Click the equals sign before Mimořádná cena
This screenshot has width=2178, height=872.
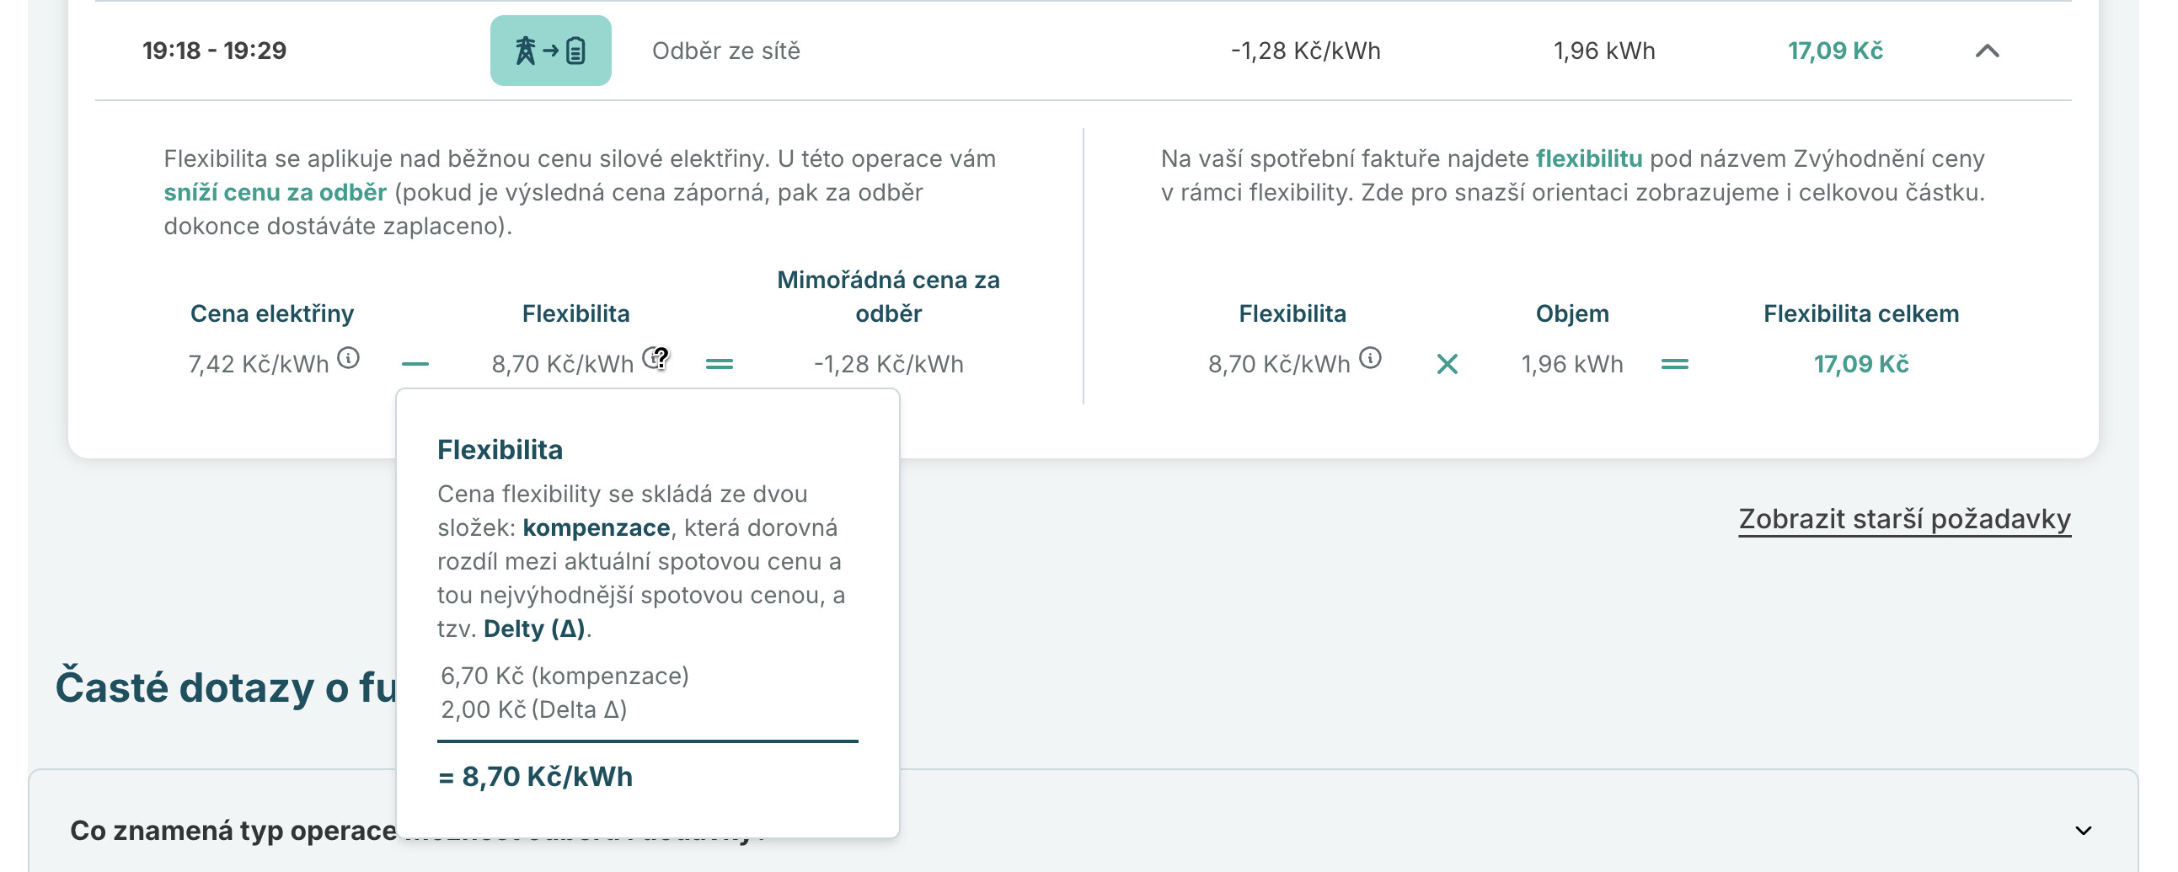click(720, 365)
